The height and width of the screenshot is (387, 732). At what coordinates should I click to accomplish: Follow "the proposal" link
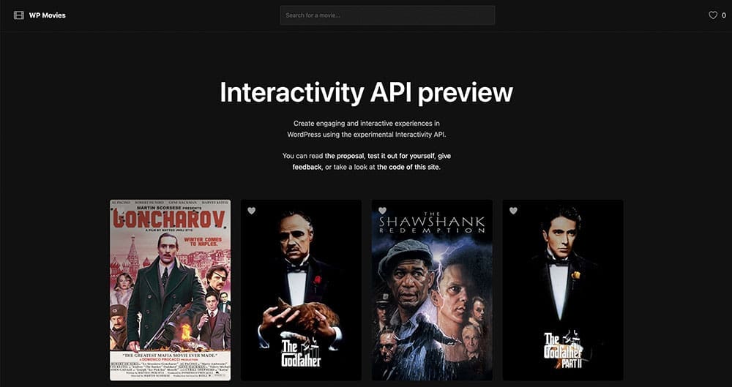pos(345,156)
